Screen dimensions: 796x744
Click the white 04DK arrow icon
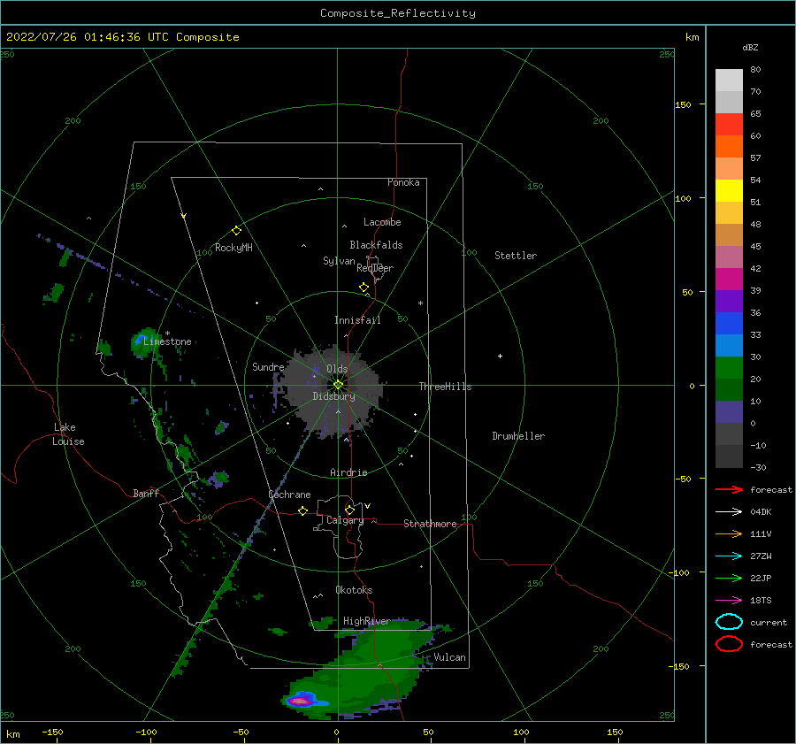729,512
